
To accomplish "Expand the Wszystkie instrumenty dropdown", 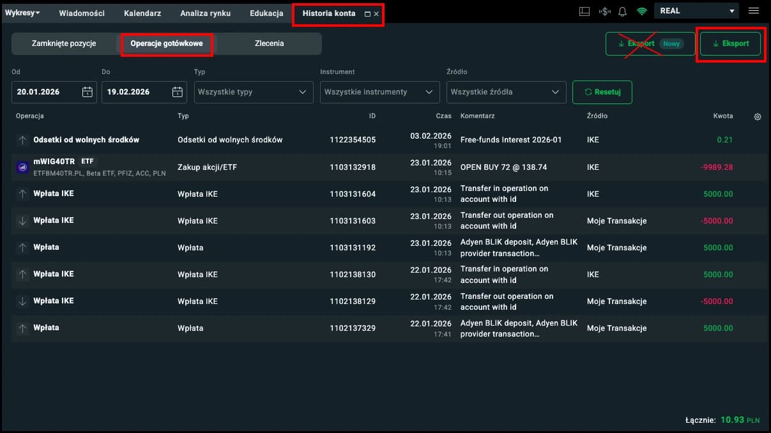I will 379,92.
